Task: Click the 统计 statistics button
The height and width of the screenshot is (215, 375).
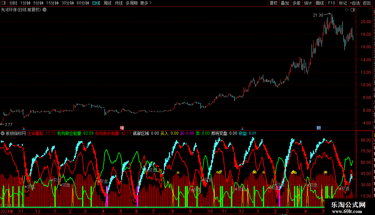Action: (308, 3)
